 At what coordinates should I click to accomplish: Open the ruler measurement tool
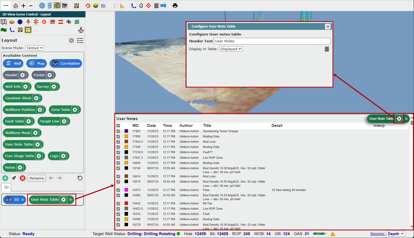(x=122, y=6)
